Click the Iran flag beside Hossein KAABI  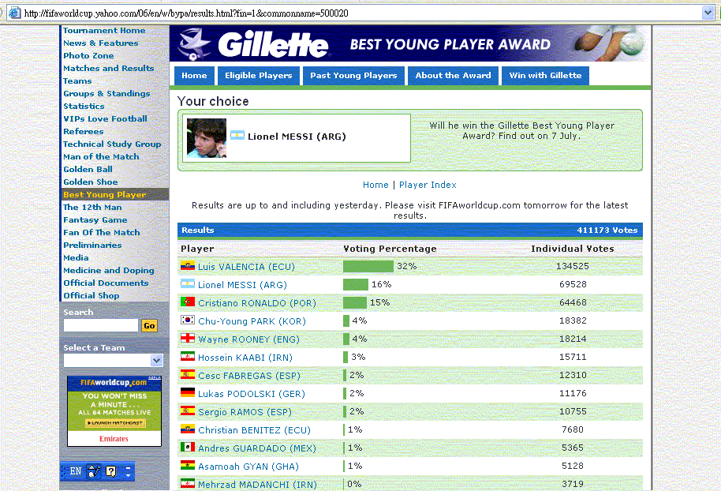(188, 357)
